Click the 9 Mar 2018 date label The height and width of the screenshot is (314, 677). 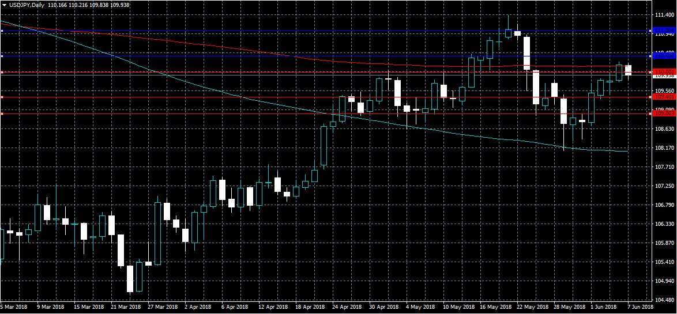(51, 307)
